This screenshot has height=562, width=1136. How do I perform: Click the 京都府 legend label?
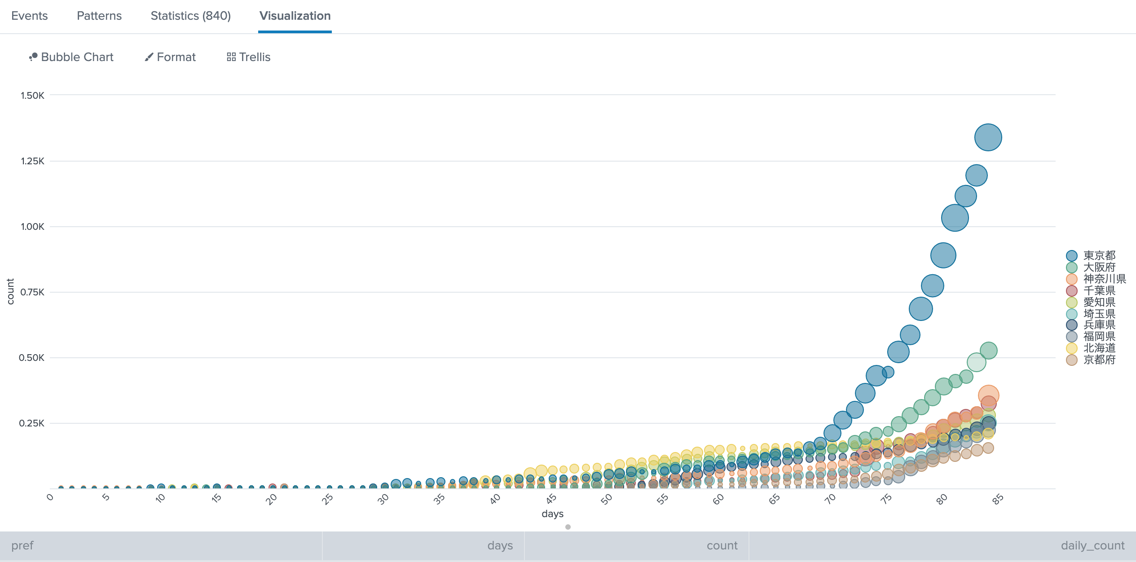[x=1099, y=360]
